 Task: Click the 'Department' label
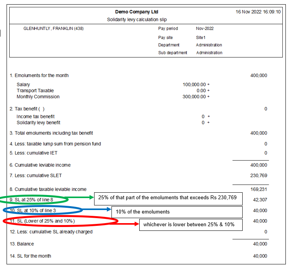point(169,45)
